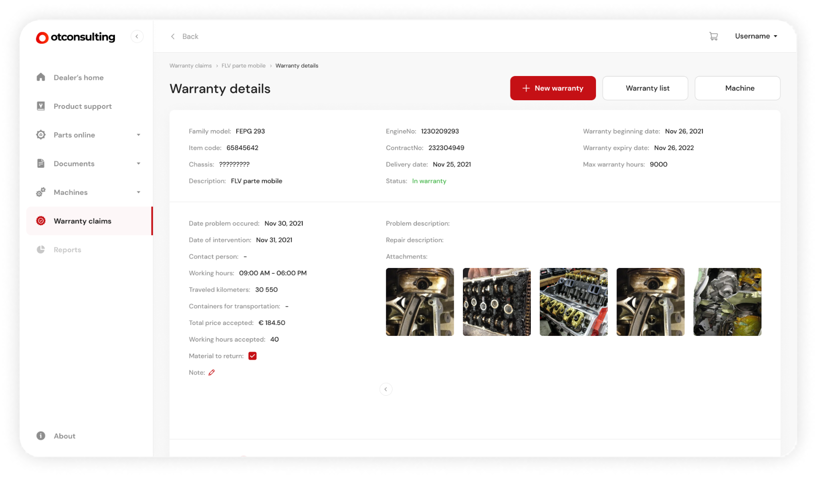
Task: Expand the Parts online submenu arrow
Action: (139, 135)
